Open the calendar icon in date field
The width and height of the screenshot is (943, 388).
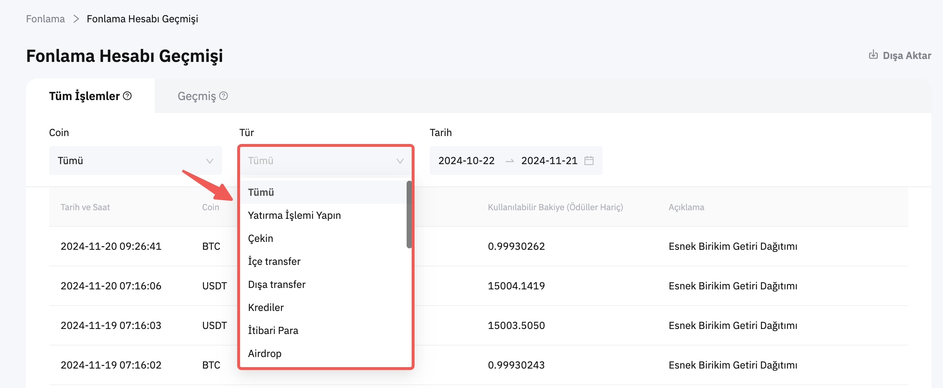(x=589, y=161)
